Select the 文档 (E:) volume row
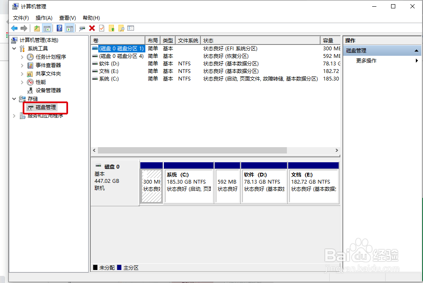 pyautogui.click(x=215, y=71)
